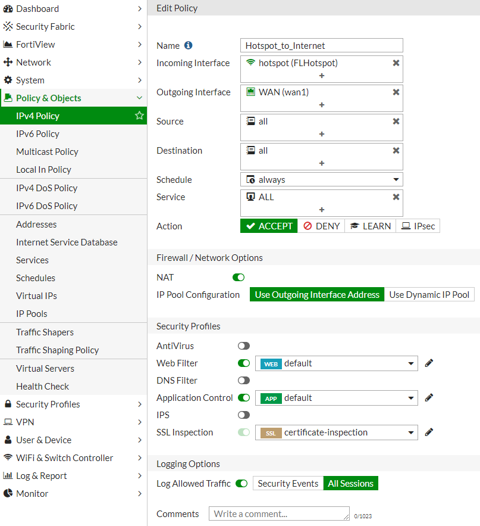Click the info icon beside Name
This screenshot has width=480, height=526.
[188, 45]
